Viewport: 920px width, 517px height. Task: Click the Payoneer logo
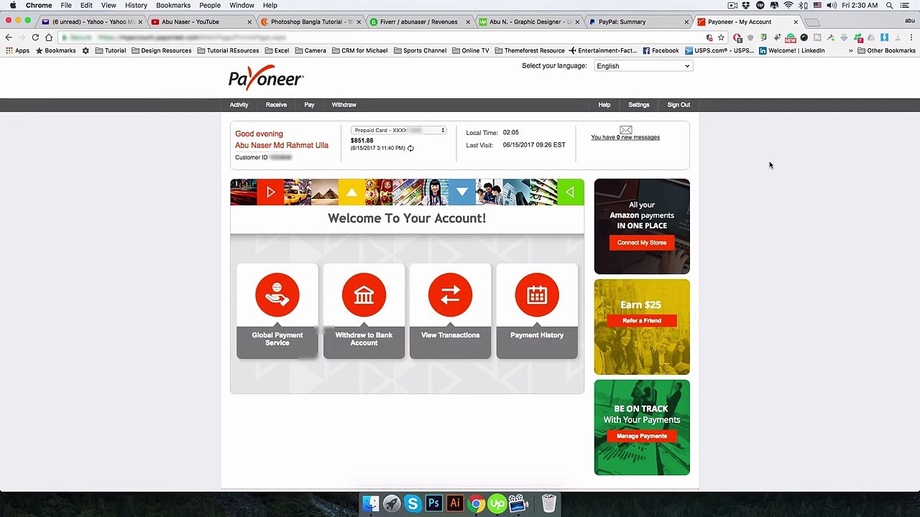(266, 77)
